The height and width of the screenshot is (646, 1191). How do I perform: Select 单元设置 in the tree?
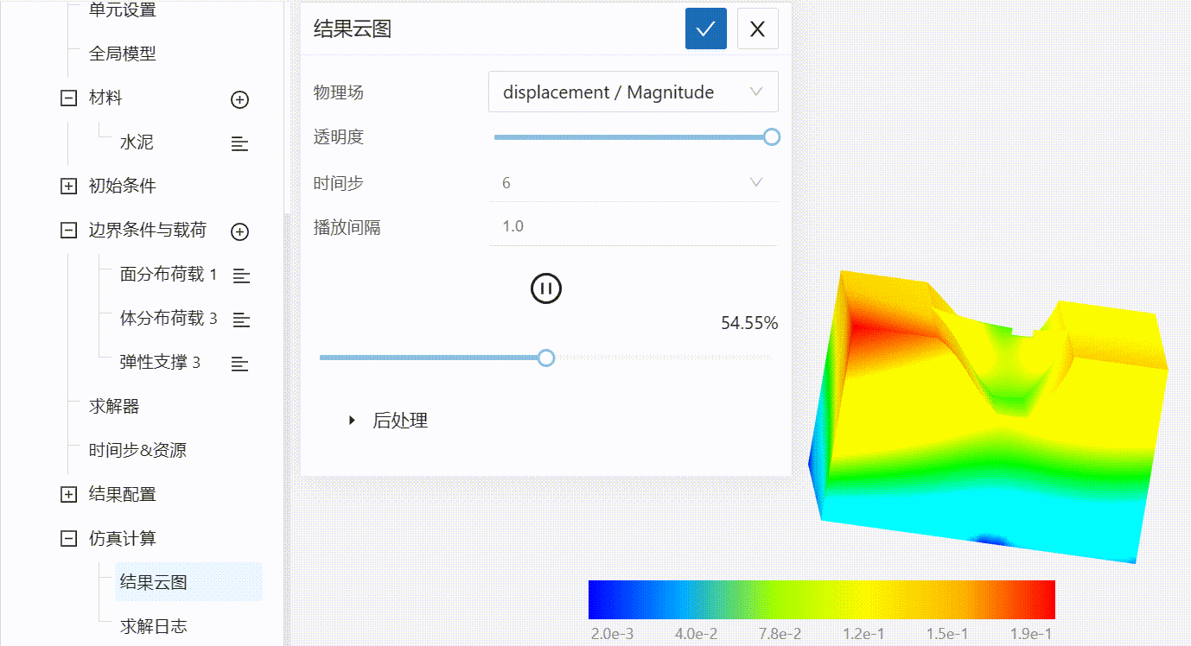pos(123,10)
